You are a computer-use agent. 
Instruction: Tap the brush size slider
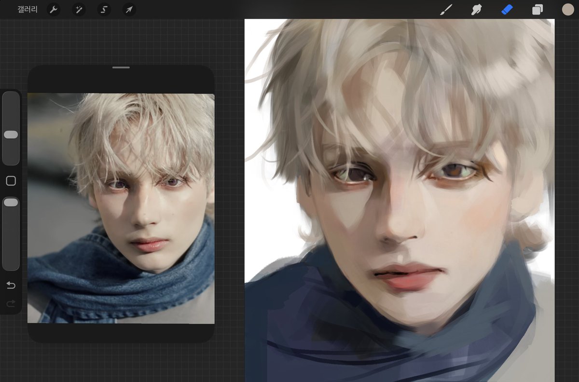(11, 135)
